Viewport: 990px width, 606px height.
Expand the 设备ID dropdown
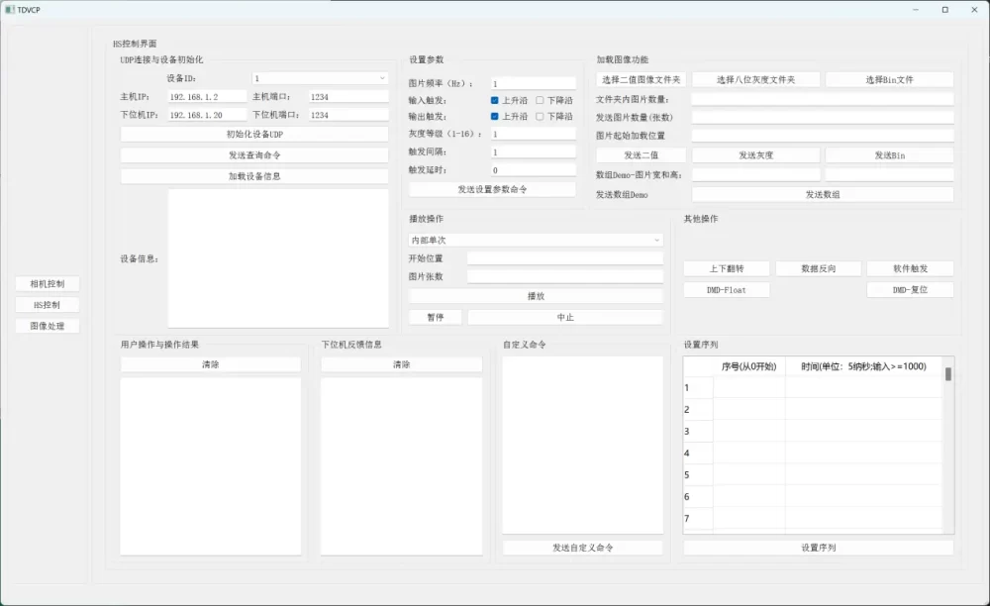320,77
